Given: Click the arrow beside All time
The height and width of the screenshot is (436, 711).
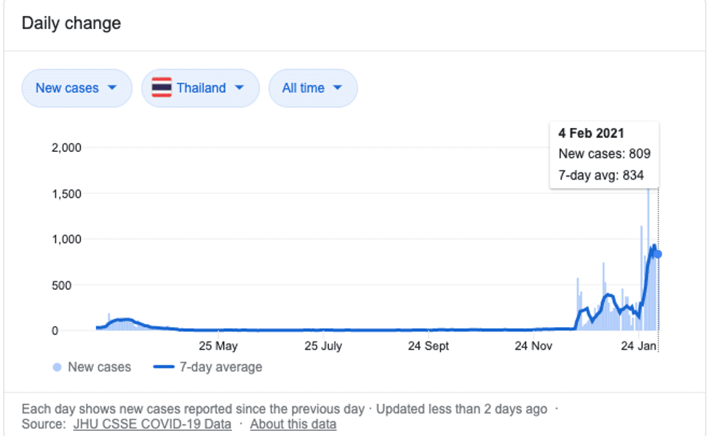Looking at the screenshot, I should (x=338, y=87).
